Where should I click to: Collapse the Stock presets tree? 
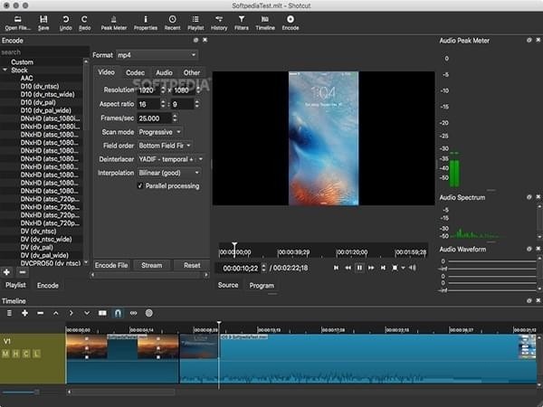coord(5,70)
